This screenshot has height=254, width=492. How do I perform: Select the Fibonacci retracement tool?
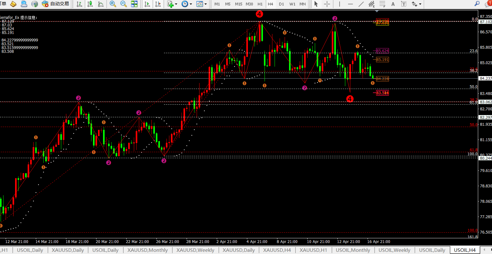point(382,4)
